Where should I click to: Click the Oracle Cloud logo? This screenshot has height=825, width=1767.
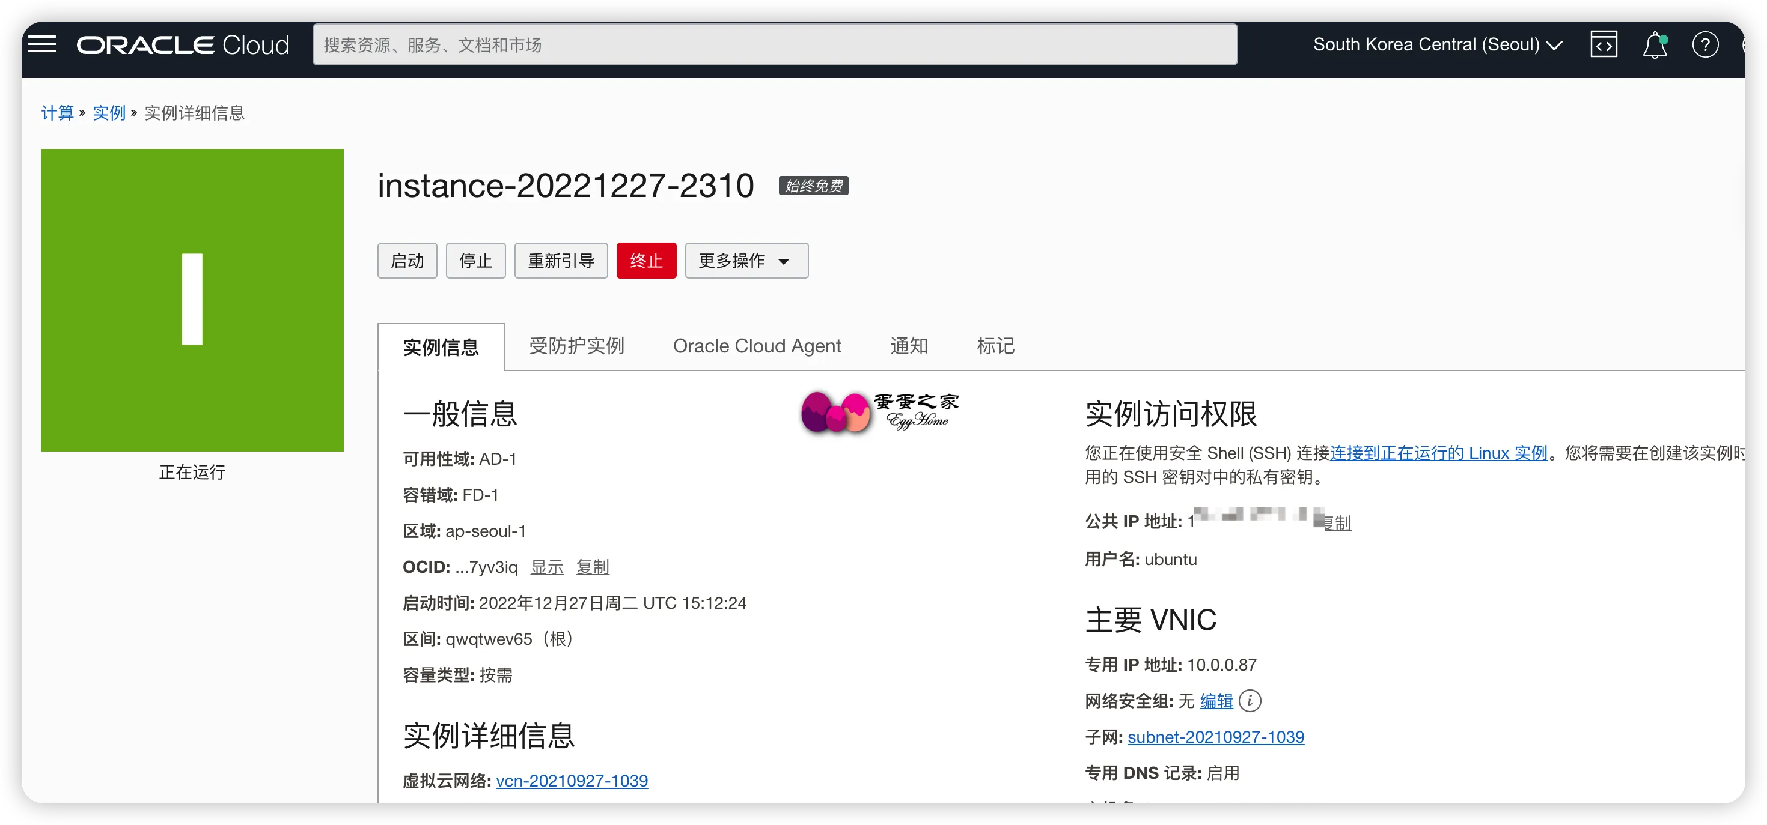[x=183, y=45]
